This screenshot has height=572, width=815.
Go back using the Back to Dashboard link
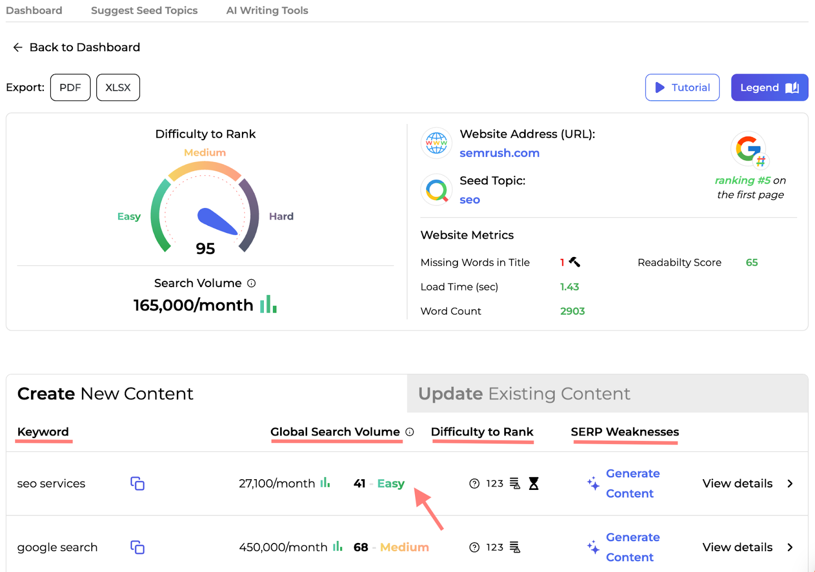click(x=76, y=47)
